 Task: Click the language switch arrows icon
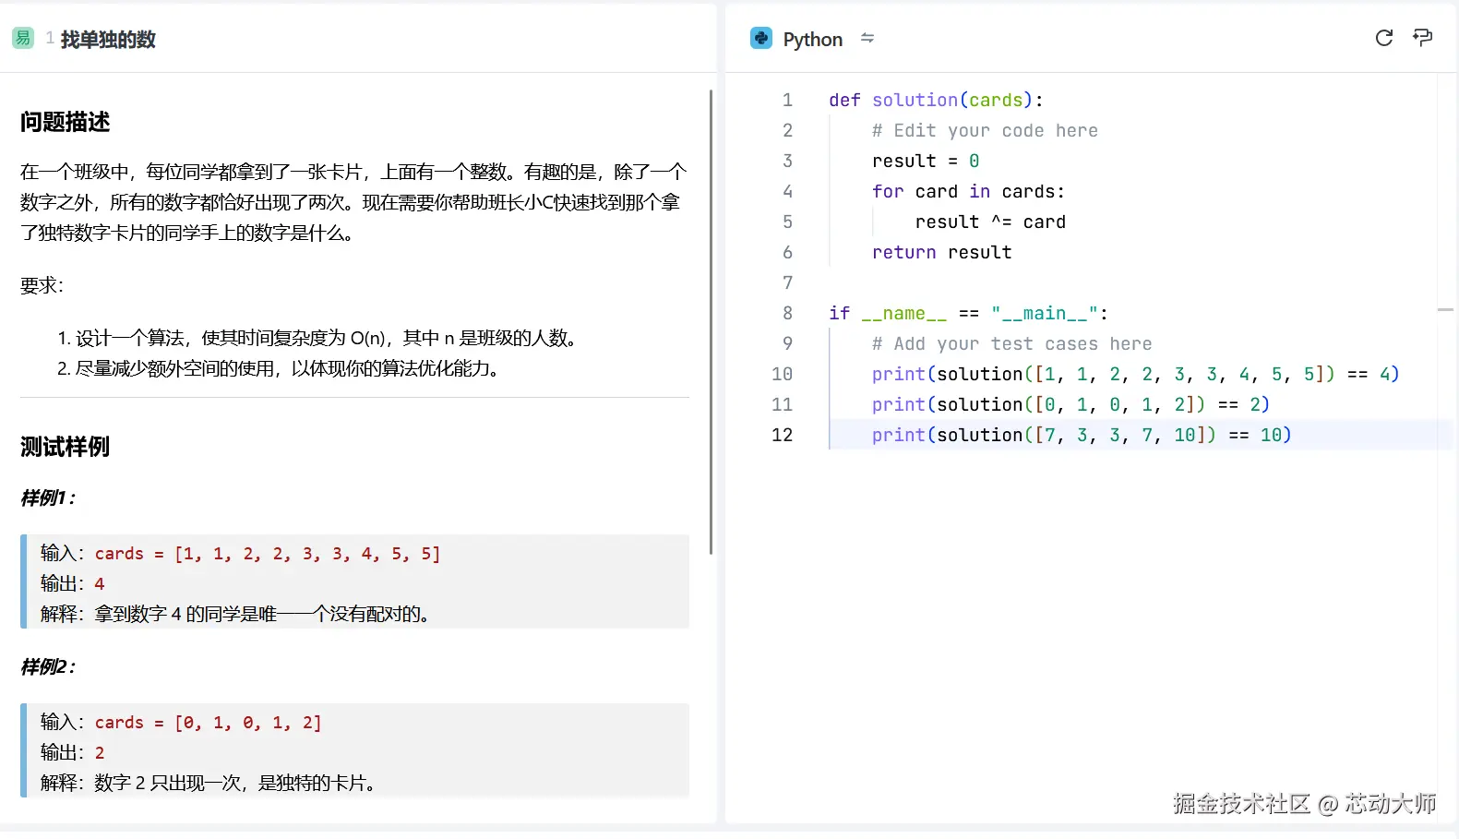(x=867, y=38)
